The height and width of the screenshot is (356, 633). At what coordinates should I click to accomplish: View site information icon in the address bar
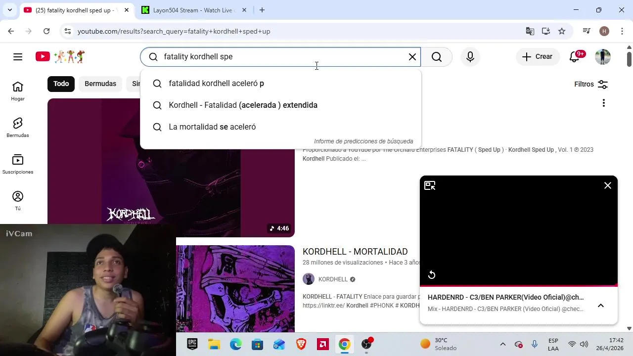68,31
